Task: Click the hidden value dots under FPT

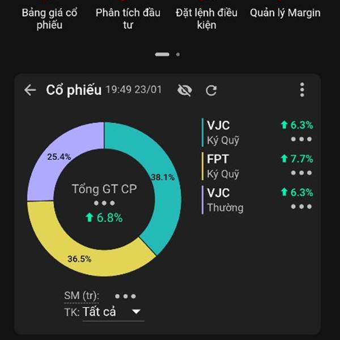Action: (301, 173)
